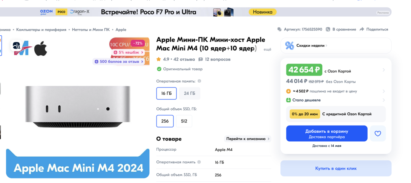
Task: Copy article number via Артикул icon
Action: [x=280, y=29]
